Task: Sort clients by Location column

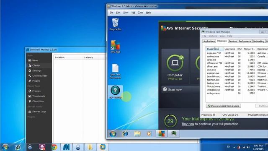Action: pyautogui.click(x=69, y=57)
